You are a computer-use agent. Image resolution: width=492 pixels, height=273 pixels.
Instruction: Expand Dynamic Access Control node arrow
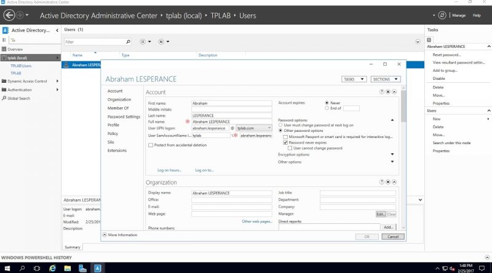coord(57,81)
